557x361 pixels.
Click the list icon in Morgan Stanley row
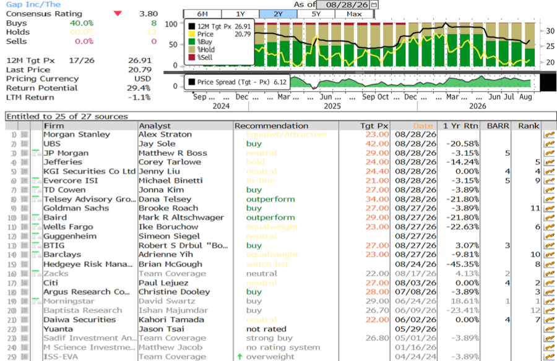coord(25,135)
